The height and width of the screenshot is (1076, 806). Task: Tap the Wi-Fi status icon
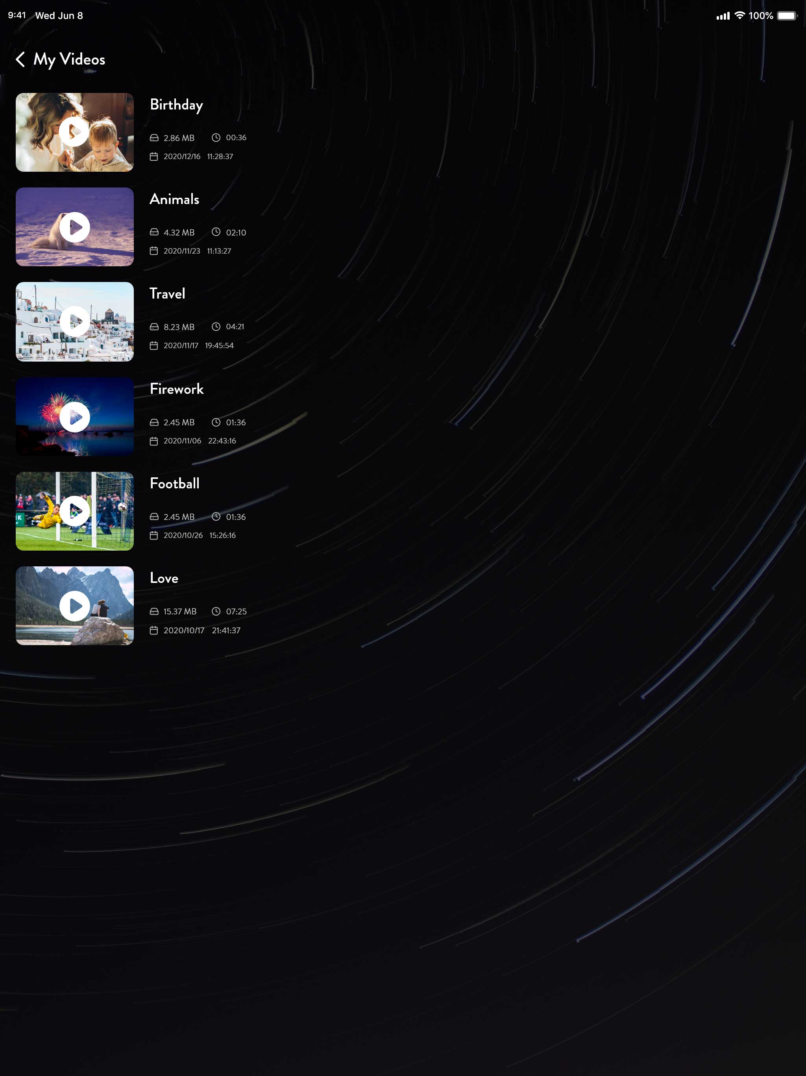[739, 16]
